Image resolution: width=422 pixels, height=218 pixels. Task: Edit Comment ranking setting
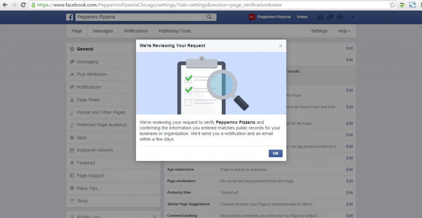coord(349,216)
